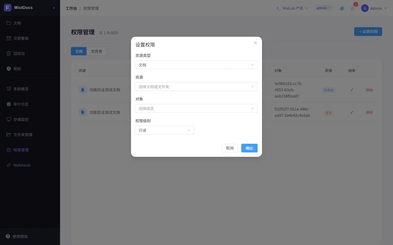This screenshot has height=245, width=393.
Task: Open 审计日志 sidebar item
Action: (x=30, y=104)
